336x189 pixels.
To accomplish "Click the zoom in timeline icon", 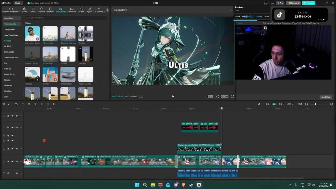I will (332, 104).
